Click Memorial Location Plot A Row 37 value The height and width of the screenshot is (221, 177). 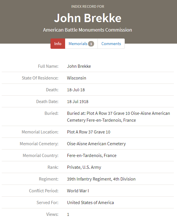pyautogui.click(x=89, y=132)
